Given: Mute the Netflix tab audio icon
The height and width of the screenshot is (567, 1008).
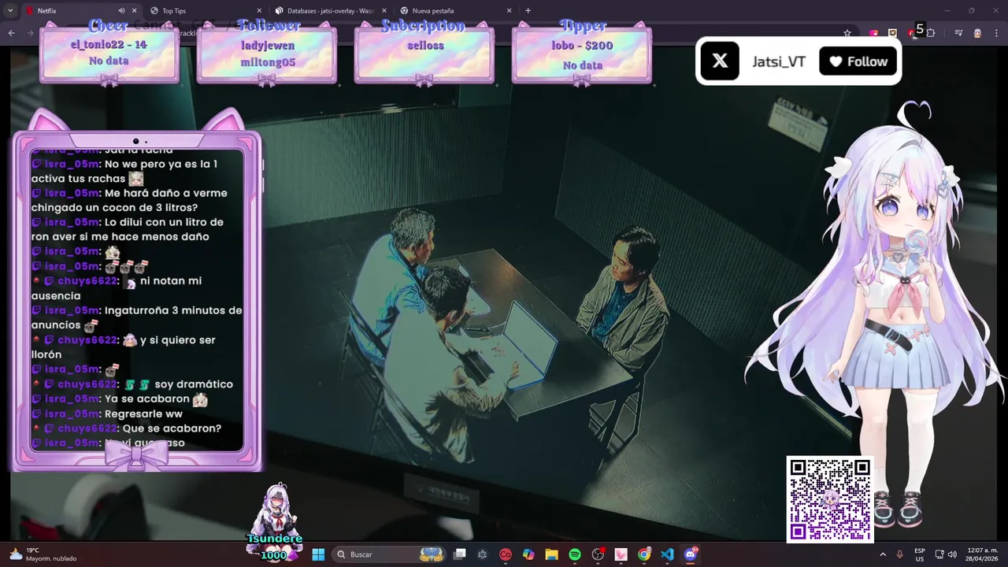Looking at the screenshot, I should (121, 11).
